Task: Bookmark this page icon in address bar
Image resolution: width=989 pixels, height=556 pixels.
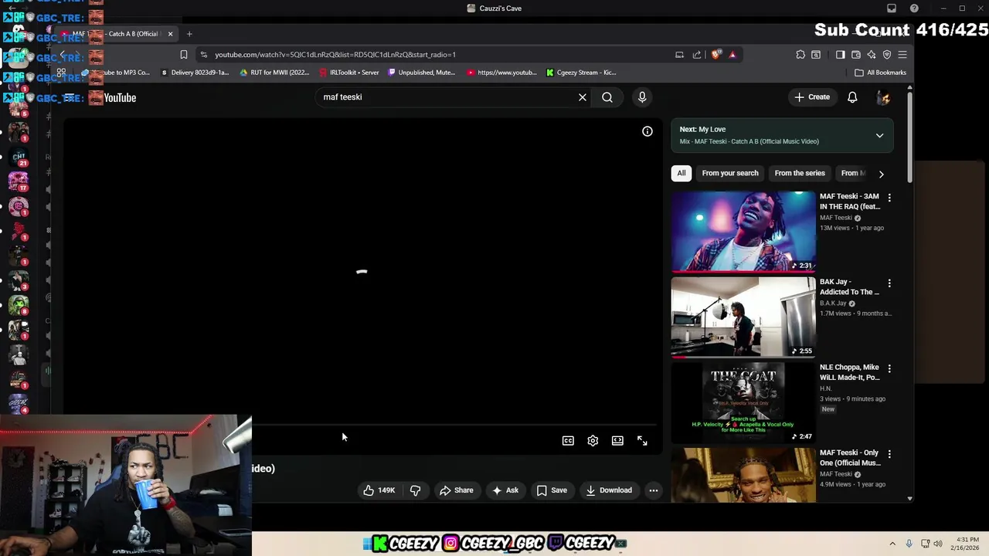Action: [x=184, y=55]
